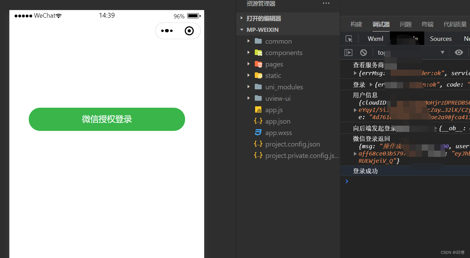Open the Sources devtools tab
This screenshot has height=258, width=470.
pos(441,39)
